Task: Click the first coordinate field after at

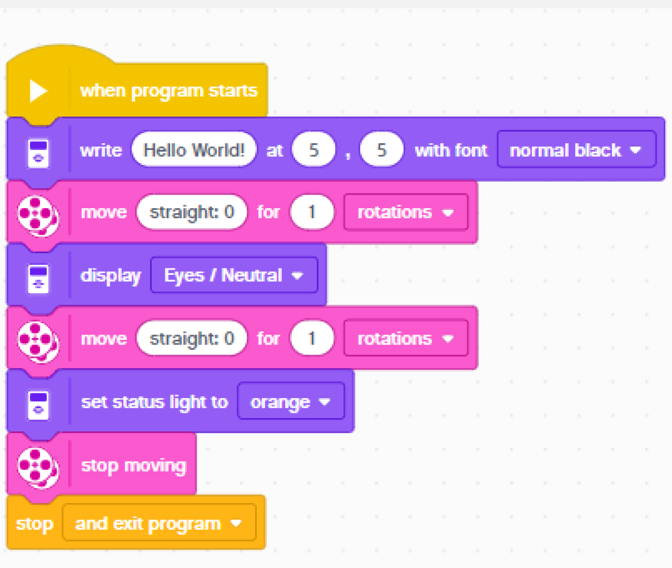Action: pyautogui.click(x=314, y=150)
